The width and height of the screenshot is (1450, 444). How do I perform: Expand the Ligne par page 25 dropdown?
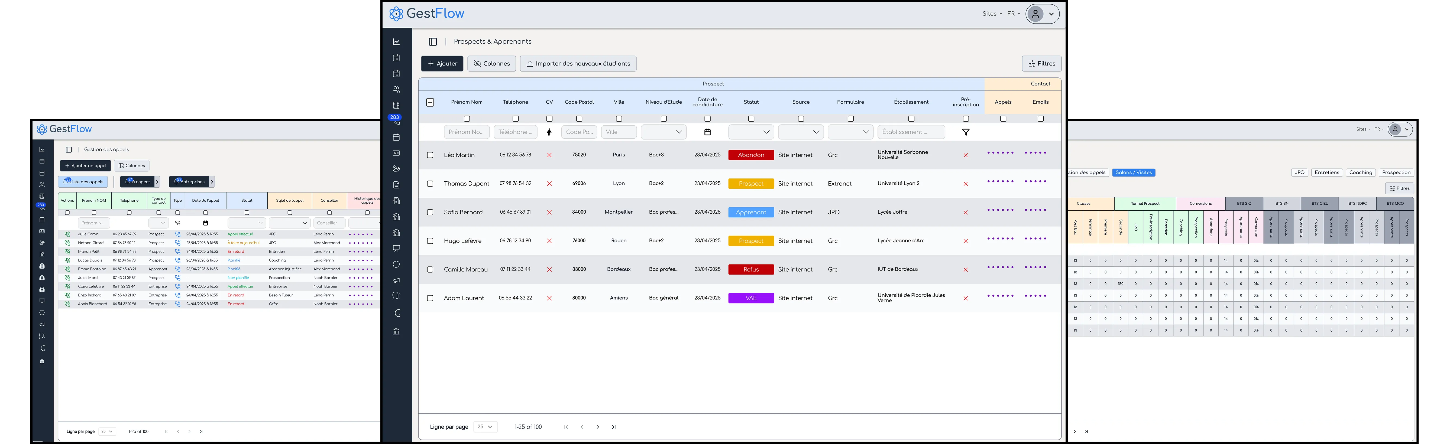pos(485,427)
